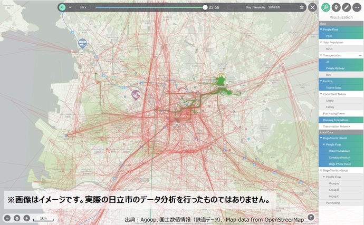364x225 pixels.
Task: Enable the Bus transportation layer
Action: pos(341,75)
